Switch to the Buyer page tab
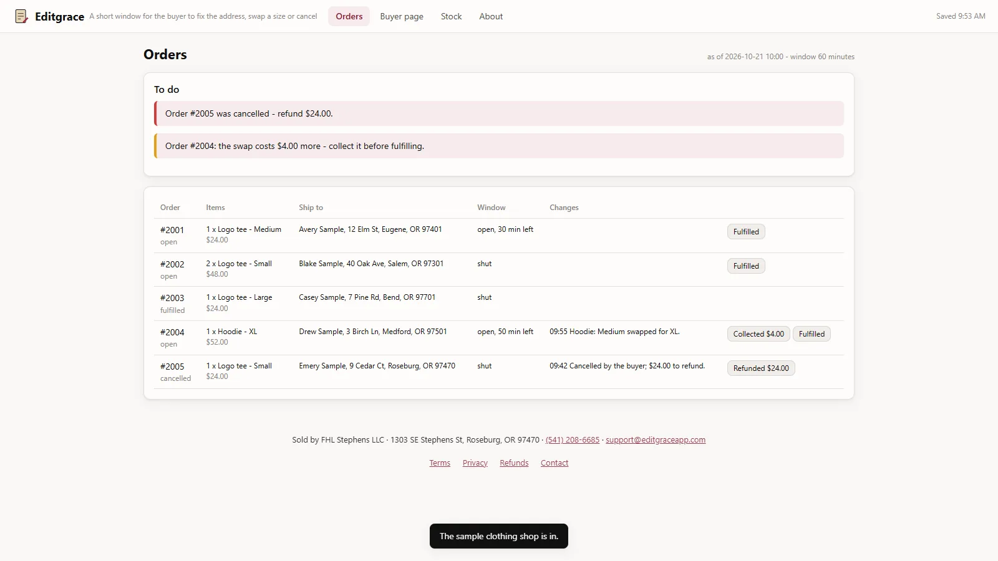998x561 pixels. point(402,16)
